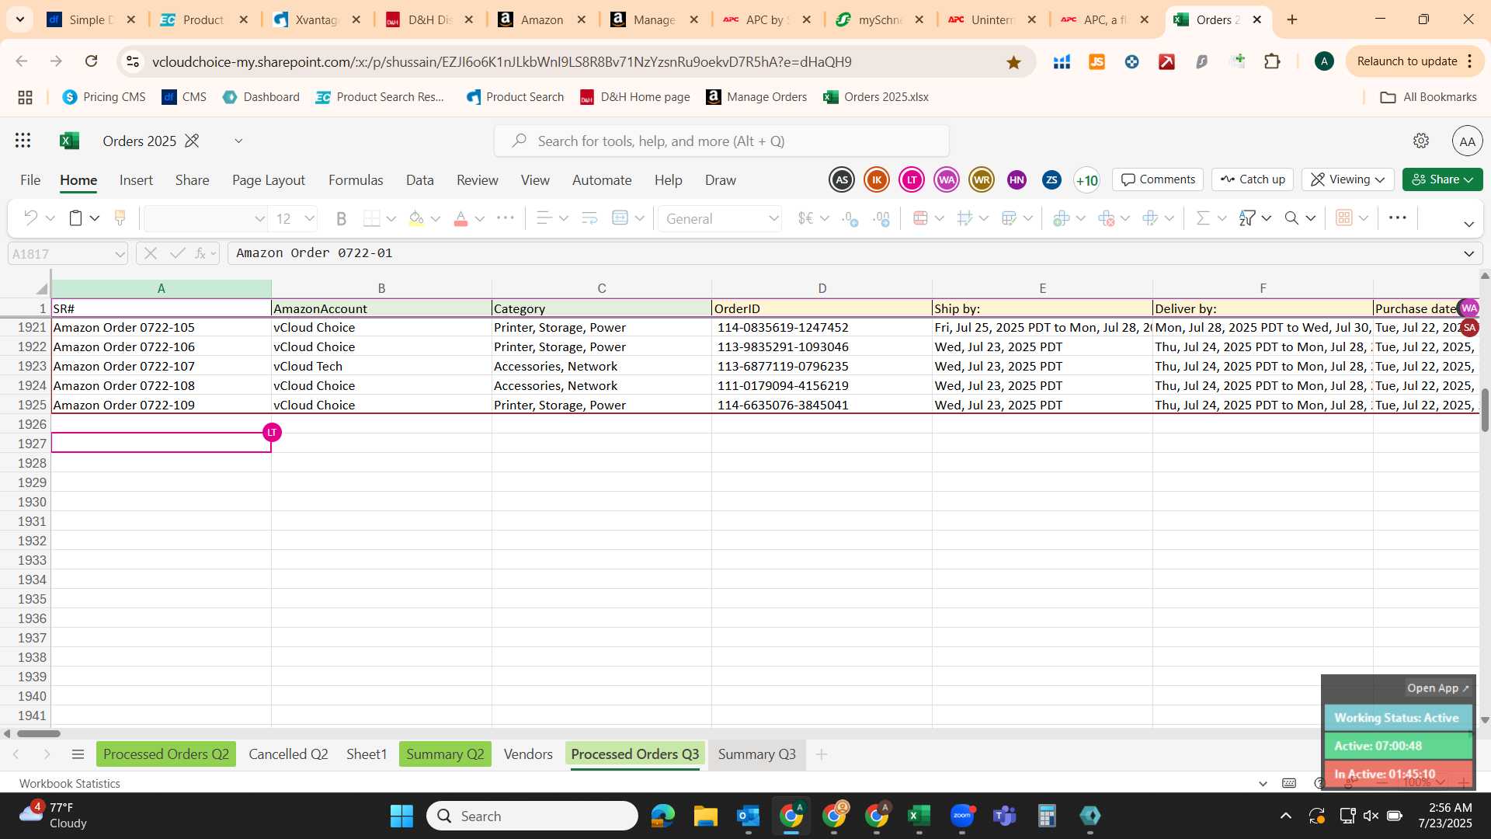Viewport: 1491px width, 839px height.
Task: Open the Processed Orders Q2 sheet
Action: [x=166, y=754]
